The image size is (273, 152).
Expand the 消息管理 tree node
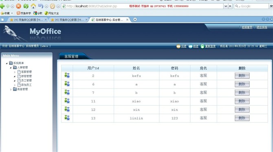[11, 89]
